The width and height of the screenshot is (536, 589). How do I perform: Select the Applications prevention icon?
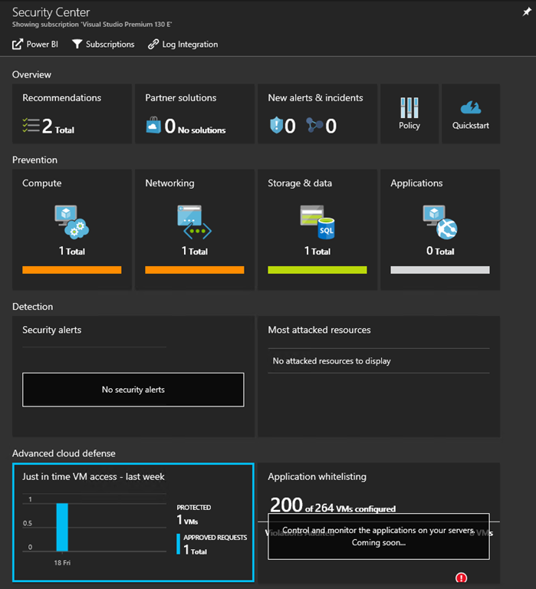[439, 222]
